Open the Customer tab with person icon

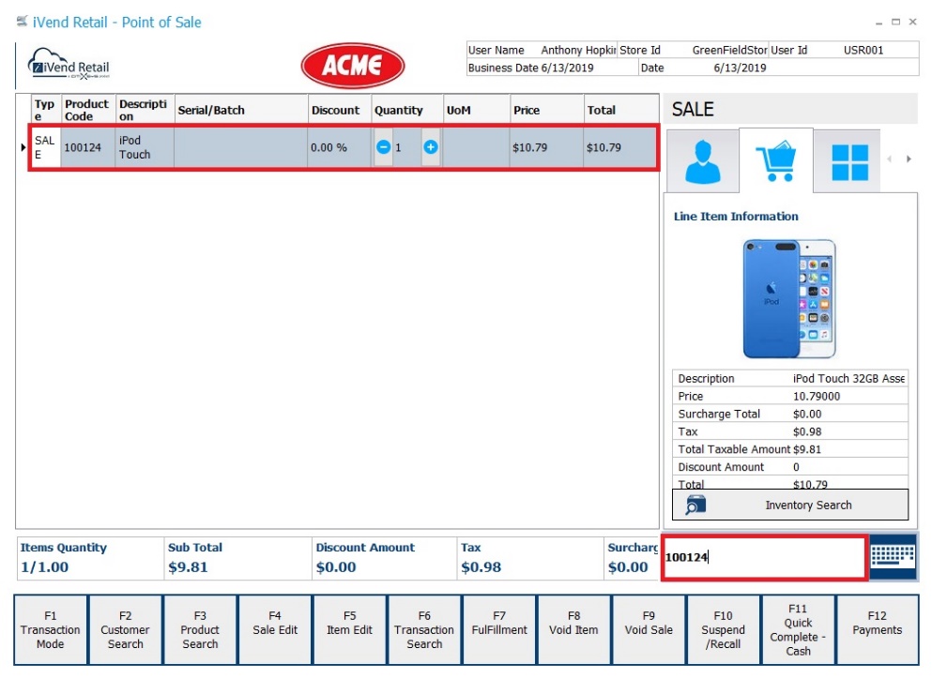(703, 161)
